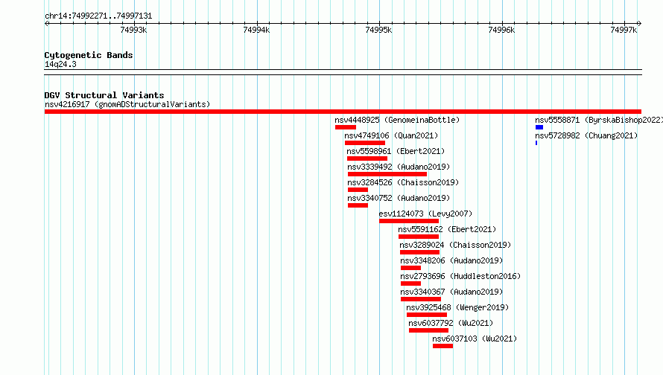This screenshot has height=375, width=663.
Task: Select the 14q24.3 cytogenetic band label
Action: 60,64
